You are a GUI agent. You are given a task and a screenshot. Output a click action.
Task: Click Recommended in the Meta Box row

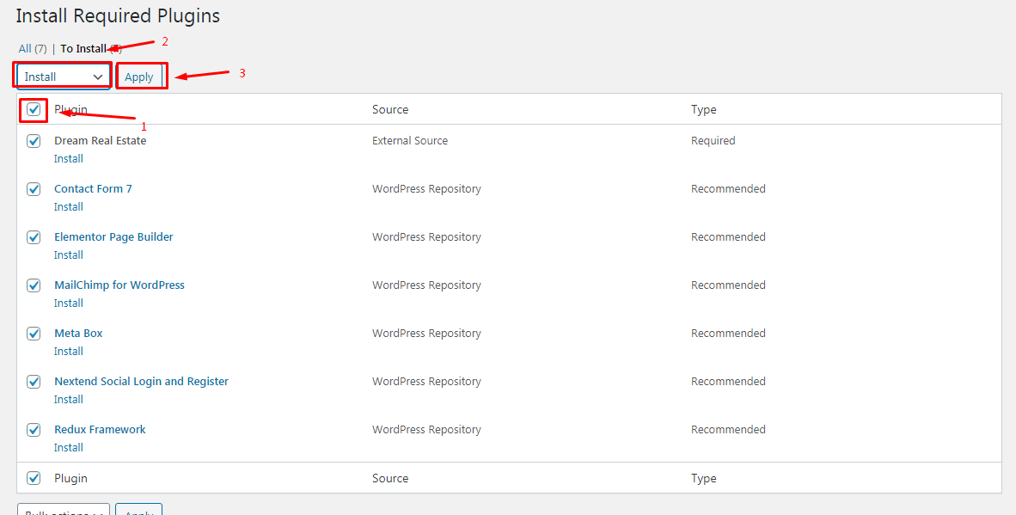[728, 333]
